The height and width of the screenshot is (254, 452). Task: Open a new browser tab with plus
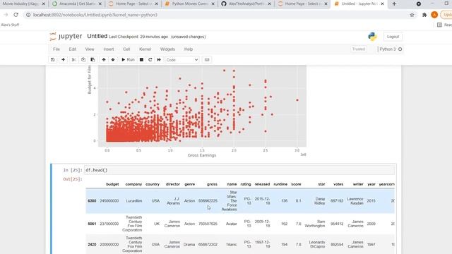pyautogui.click(x=394, y=4)
